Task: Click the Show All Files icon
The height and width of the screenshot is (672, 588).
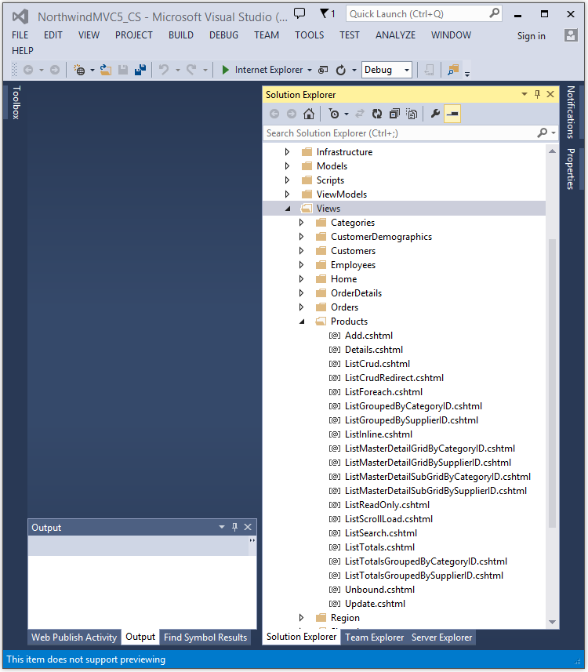Action: click(x=412, y=114)
